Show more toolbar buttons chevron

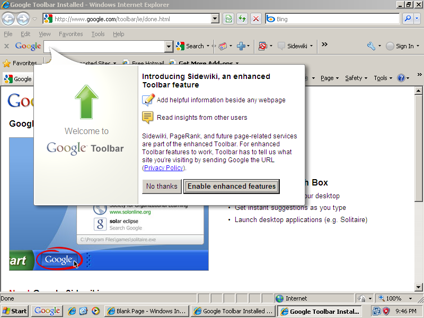[324, 45]
